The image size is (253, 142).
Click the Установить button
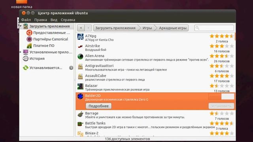tap(221, 106)
